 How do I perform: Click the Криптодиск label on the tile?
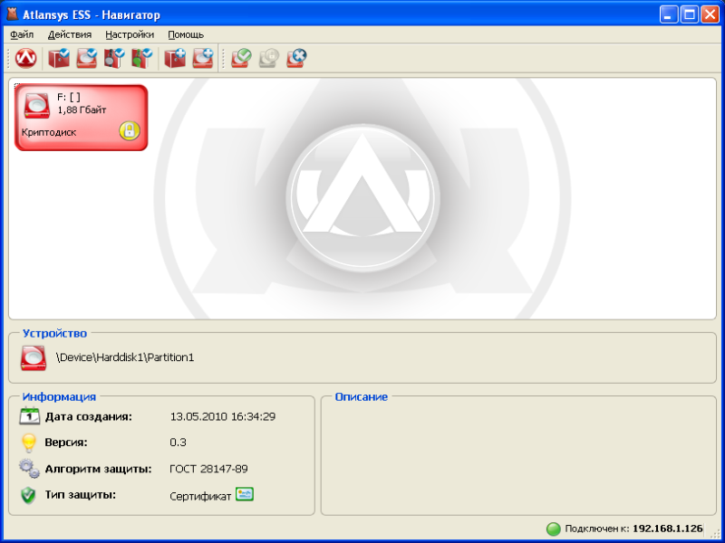(49, 132)
